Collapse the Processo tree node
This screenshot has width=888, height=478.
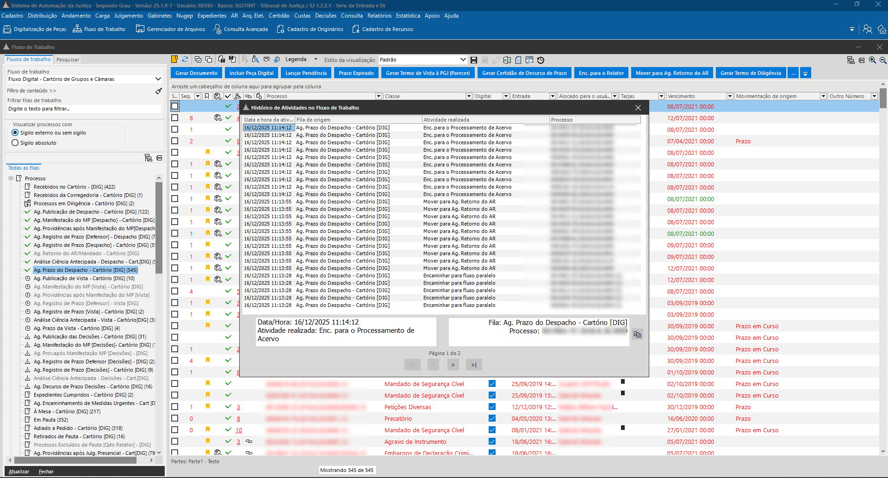11,178
